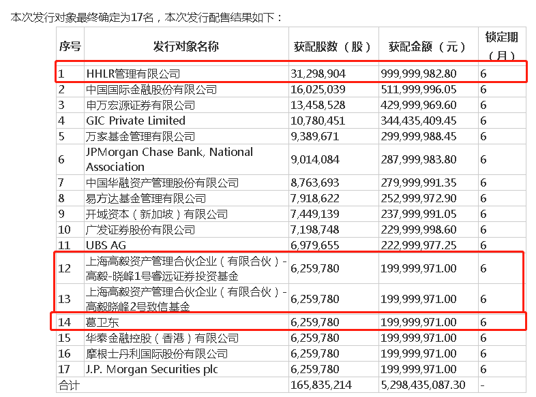Select the 发行对象名称 column header
The image size is (536, 397).
pyautogui.click(x=185, y=46)
